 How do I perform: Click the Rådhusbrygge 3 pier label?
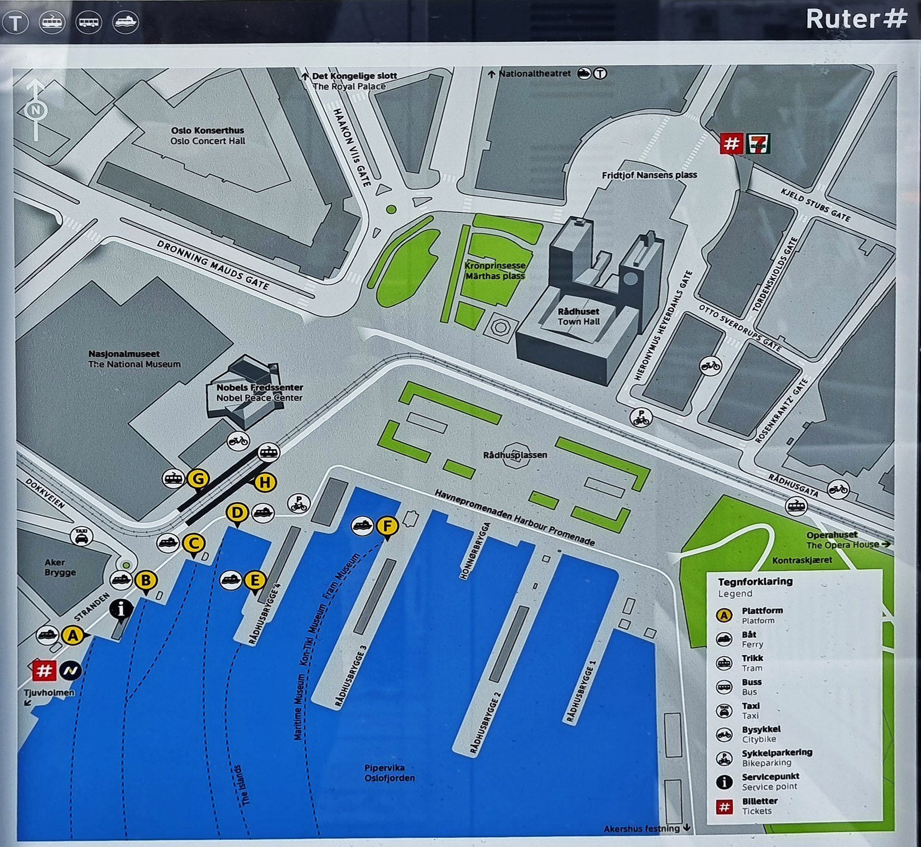tap(351, 676)
